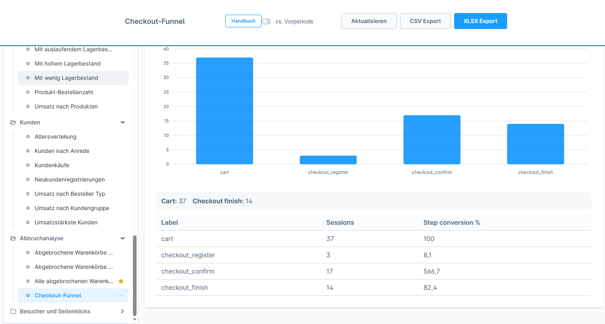The height and width of the screenshot is (324, 605).
Task: Click the checkout_register bar in chart
Action: 328,160
